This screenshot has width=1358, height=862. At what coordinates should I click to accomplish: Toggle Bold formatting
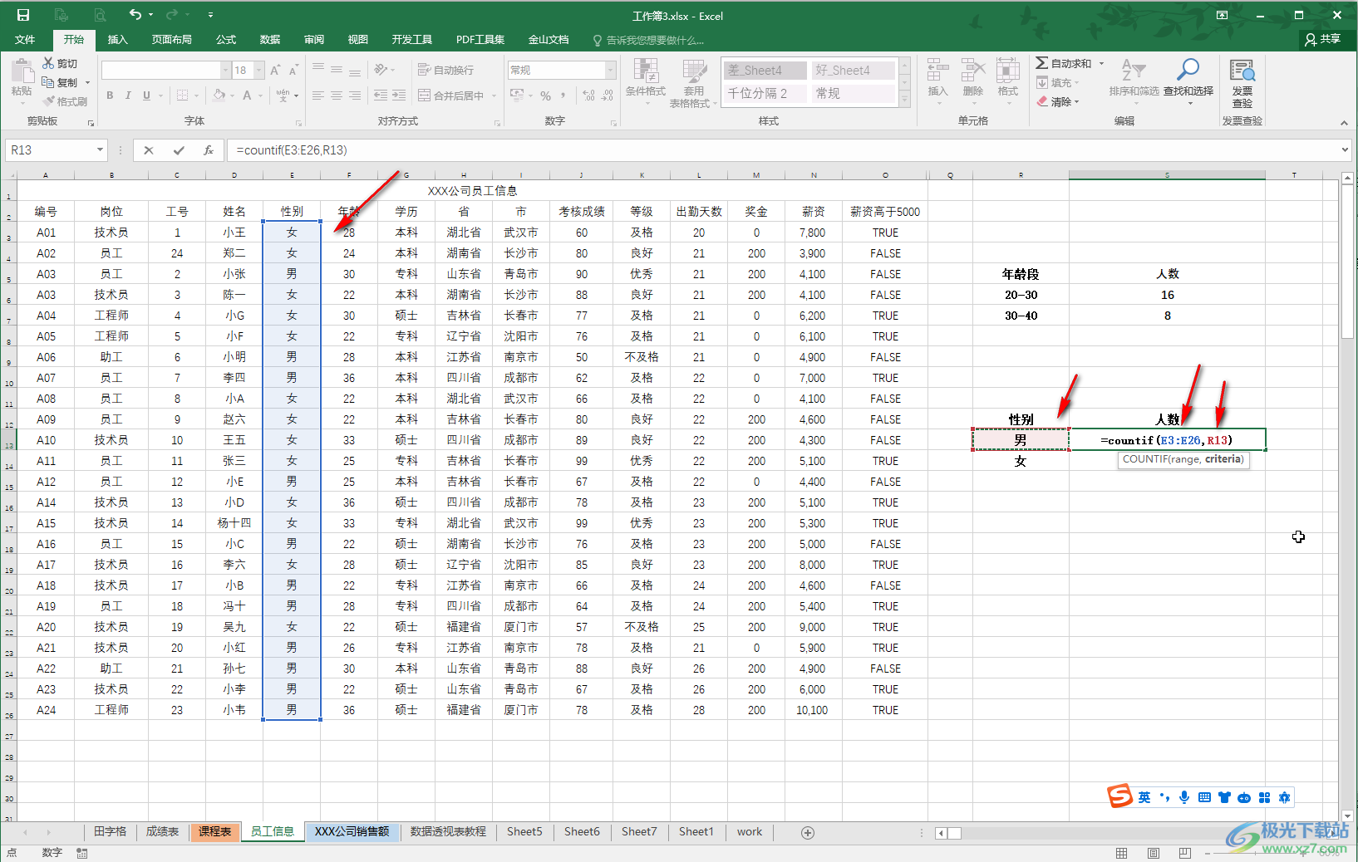point(110,96)
